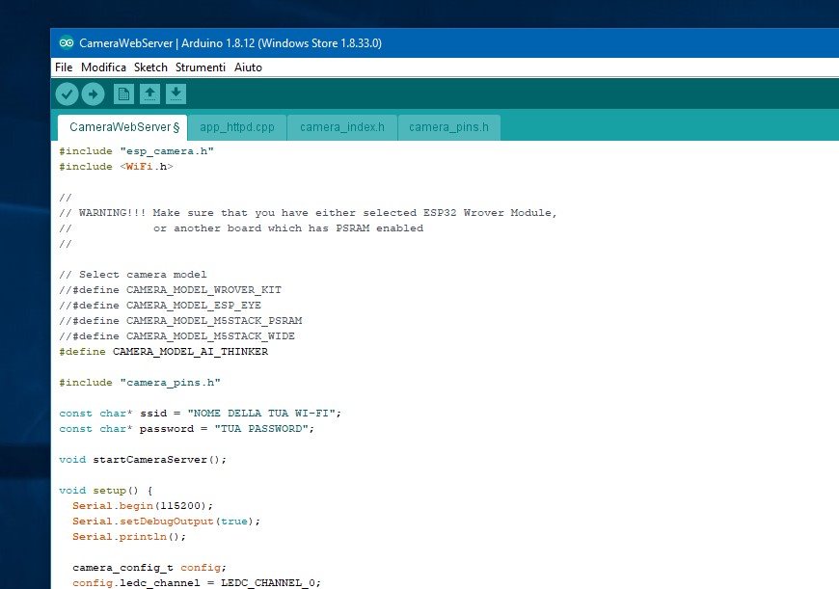This screenshot has width=839, height=589.
Task: Click the camera_pins.h include line
Action: point(140,383)
